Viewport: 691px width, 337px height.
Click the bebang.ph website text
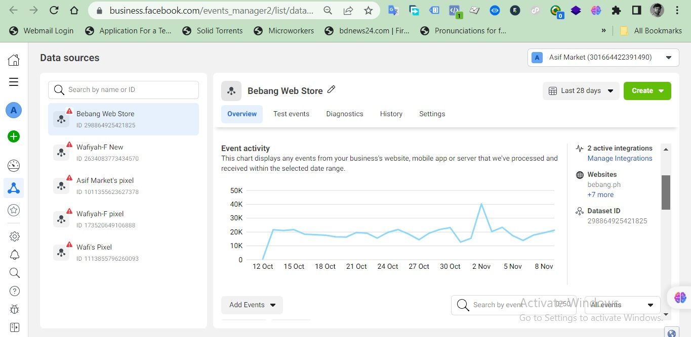coord(604,184)
